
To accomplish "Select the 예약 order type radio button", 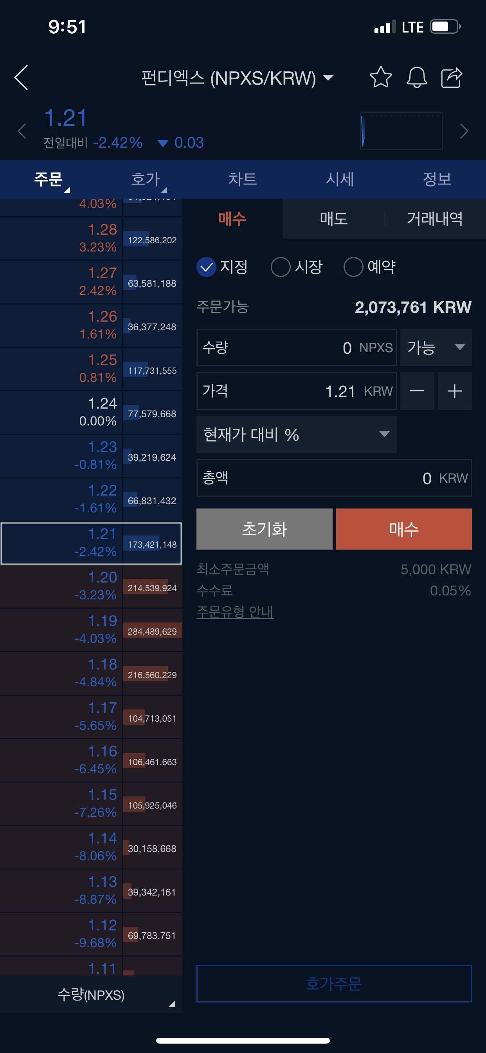I will 353,266.
